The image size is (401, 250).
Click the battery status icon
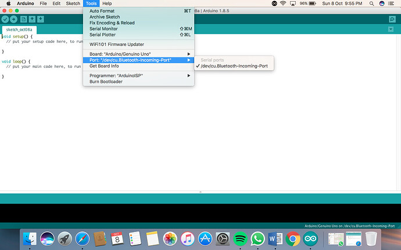click(312, 3)
